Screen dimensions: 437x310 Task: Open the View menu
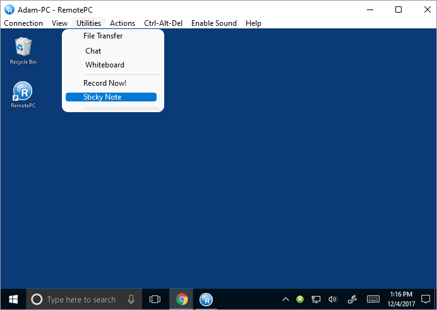[x=59, y=23]
